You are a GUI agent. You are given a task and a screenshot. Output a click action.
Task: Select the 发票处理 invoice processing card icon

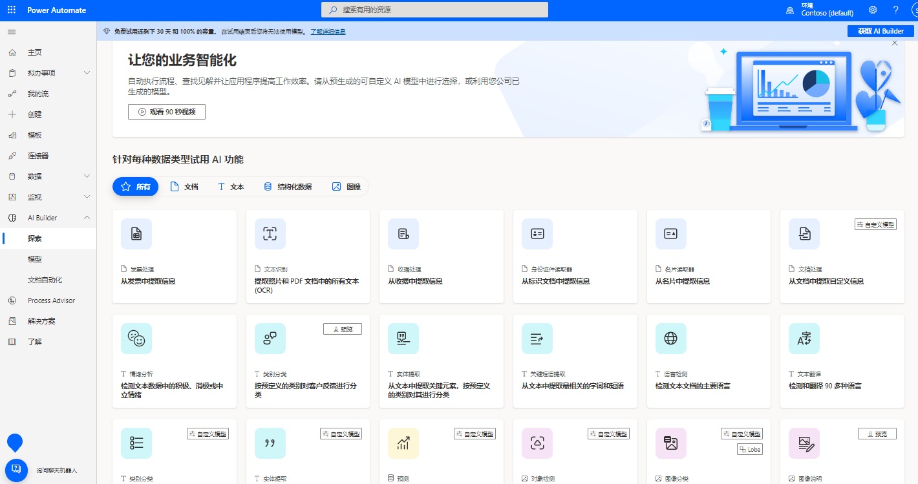pyautogui.click(x=136, y=234)
